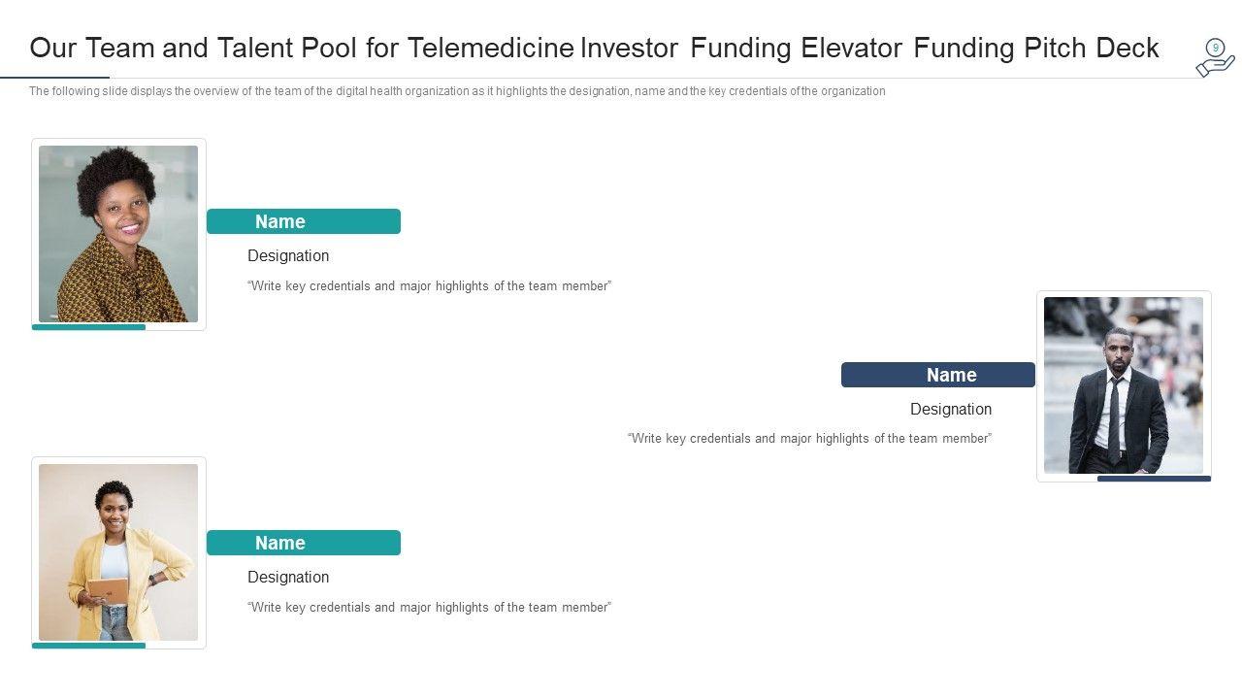Image resolution: width=1242 pixels, height=699 pixels.
Task: Click the slide title about Telemedicine Pitch Deck
Action: (594, 49)
